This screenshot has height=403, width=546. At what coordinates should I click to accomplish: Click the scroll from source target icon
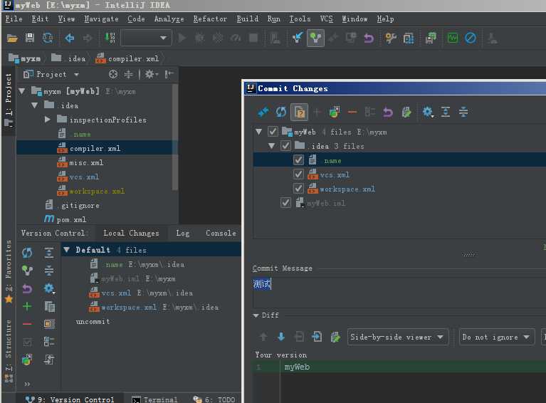(x=112, y=74)
